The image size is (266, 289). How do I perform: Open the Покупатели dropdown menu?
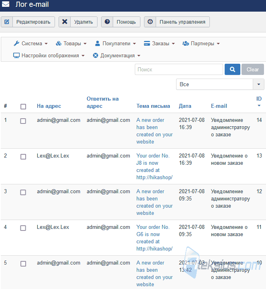pos(116,44)
